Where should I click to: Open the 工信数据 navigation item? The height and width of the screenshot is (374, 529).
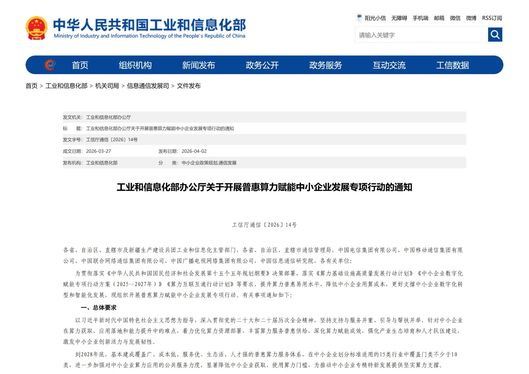click(x=453, y=65)
